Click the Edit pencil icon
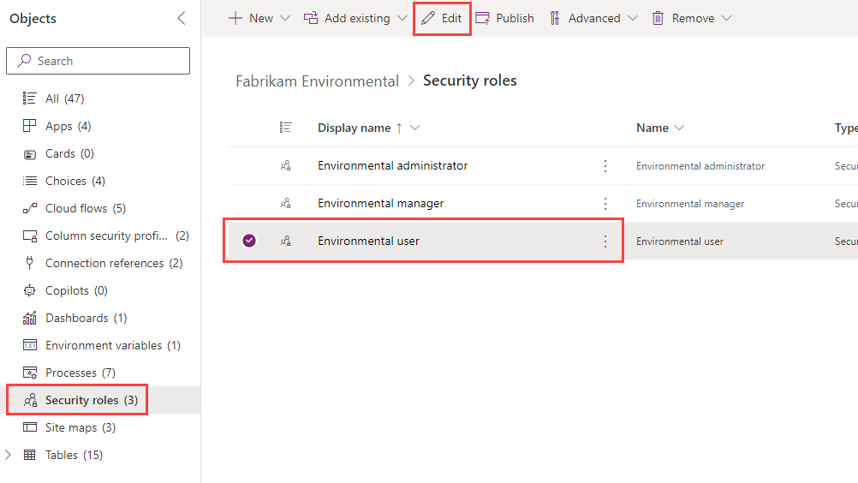 pos(428,18)
